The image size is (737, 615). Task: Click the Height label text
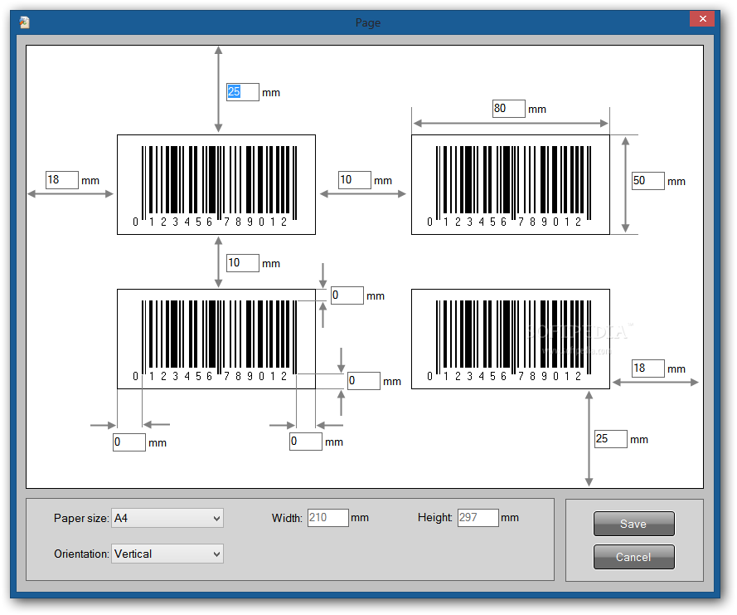pos(434,518)
